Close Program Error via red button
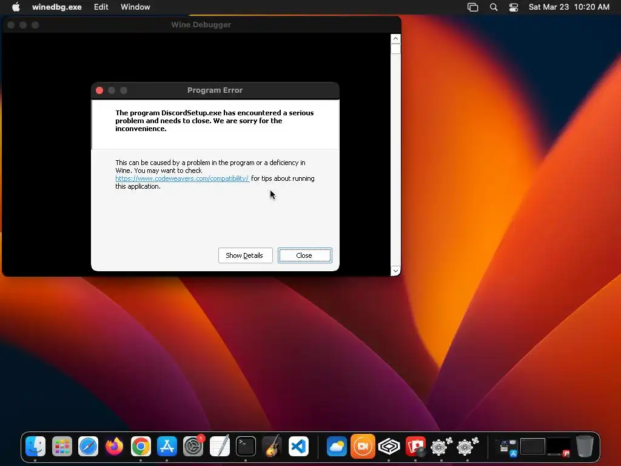Viewport: 621px width, 466px height. pos(99,90)
